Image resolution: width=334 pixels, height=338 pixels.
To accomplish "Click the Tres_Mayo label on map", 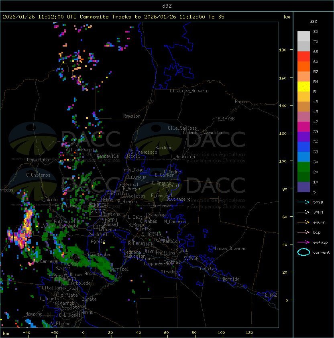I will click(x=132, y=170).
